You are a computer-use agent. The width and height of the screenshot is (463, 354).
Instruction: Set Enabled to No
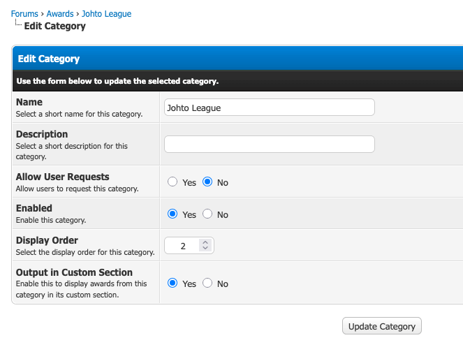click(x=207, y=214)
